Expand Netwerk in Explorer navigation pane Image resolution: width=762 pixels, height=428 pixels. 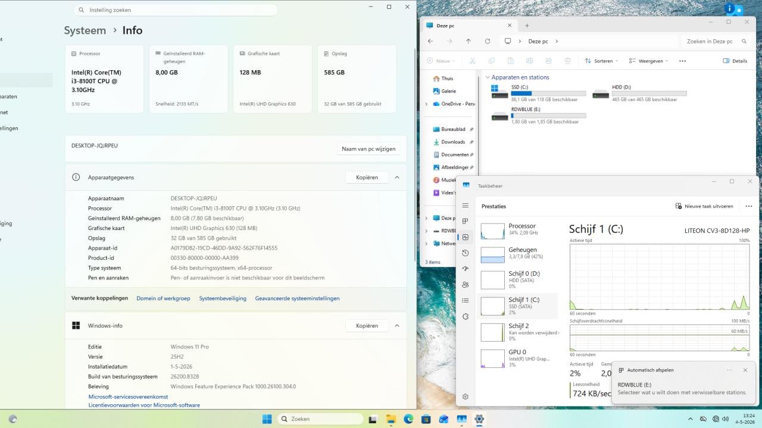coord(426,243)
